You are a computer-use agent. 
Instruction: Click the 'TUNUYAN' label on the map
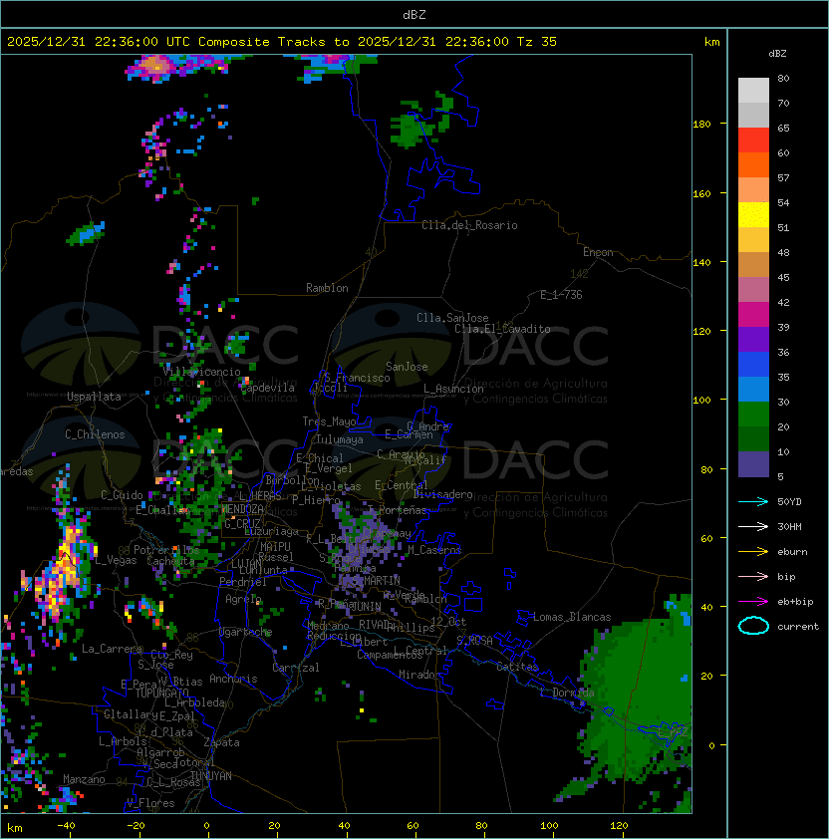point(211,776)
